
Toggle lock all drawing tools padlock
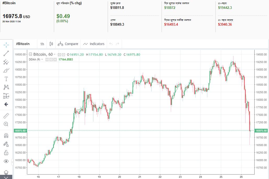[x=6, y=153]
